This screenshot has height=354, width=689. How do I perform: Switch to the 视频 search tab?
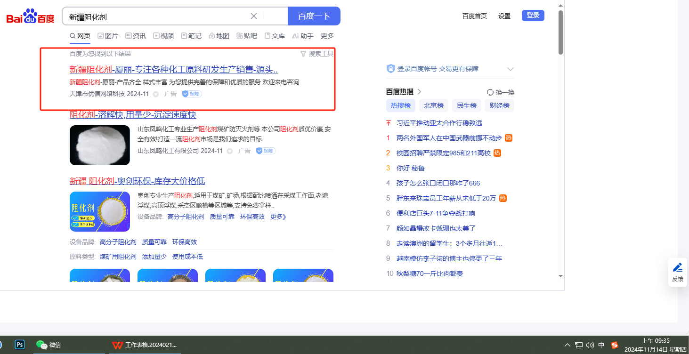[163, 36]
